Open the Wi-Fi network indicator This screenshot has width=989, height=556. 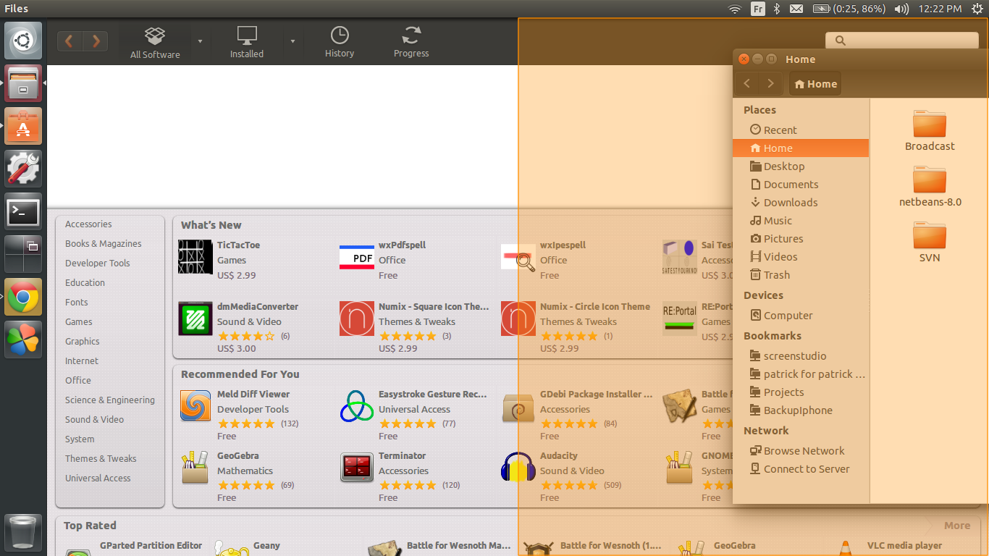(735, 9)
